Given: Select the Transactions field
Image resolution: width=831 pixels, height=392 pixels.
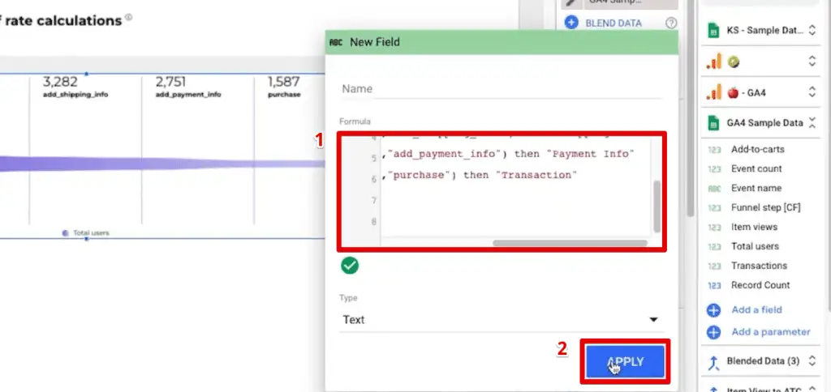Looking at the screenshot, I should coord(759,266).
